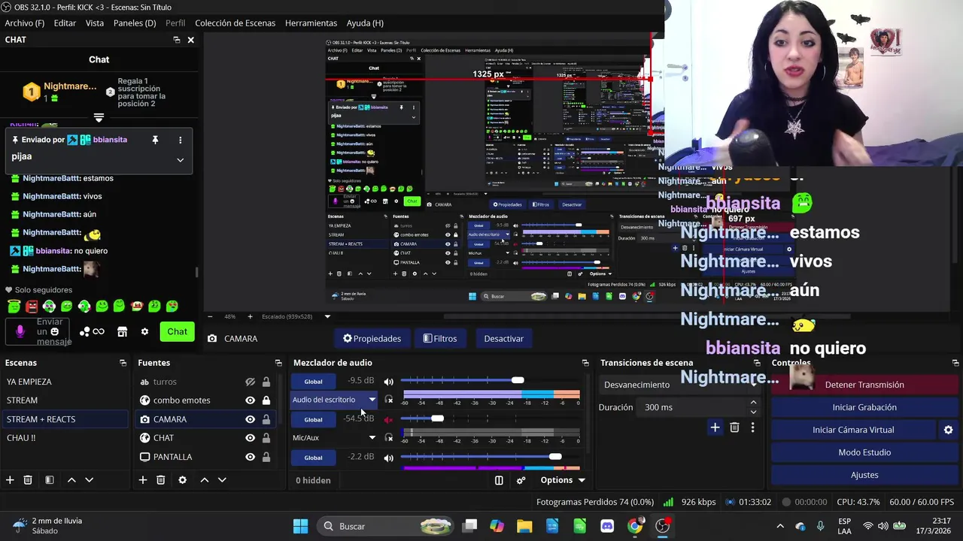This screenshot has height=541, width=963.
Task: Click Iniciar Grabación button
Action: point(864,407)
